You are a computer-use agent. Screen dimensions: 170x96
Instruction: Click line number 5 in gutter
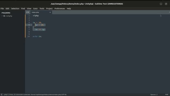[29, 25]
